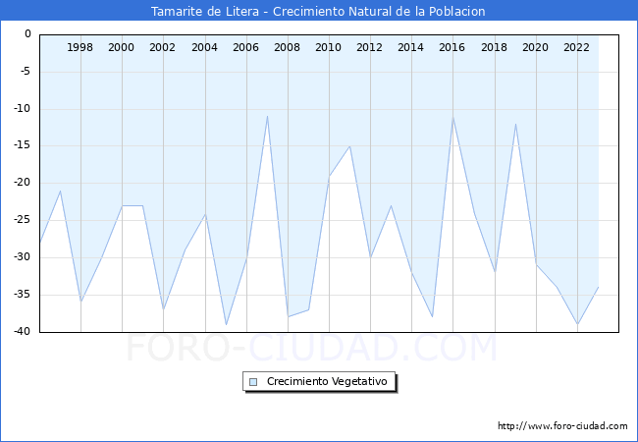Click the blue Crecimiento Vegetativo legend swatch
This screenshot has height=442, width=638.
[253, 382]
